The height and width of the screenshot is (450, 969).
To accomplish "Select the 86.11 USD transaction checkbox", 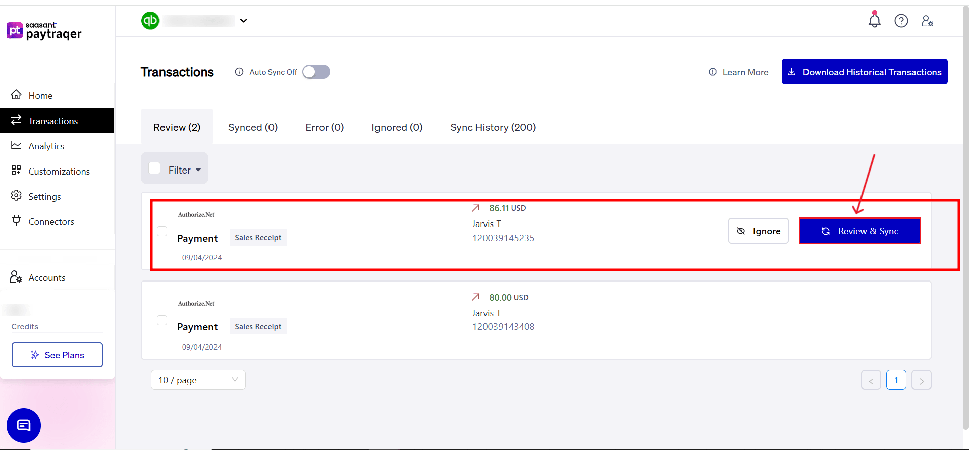I will click(162, 231).
